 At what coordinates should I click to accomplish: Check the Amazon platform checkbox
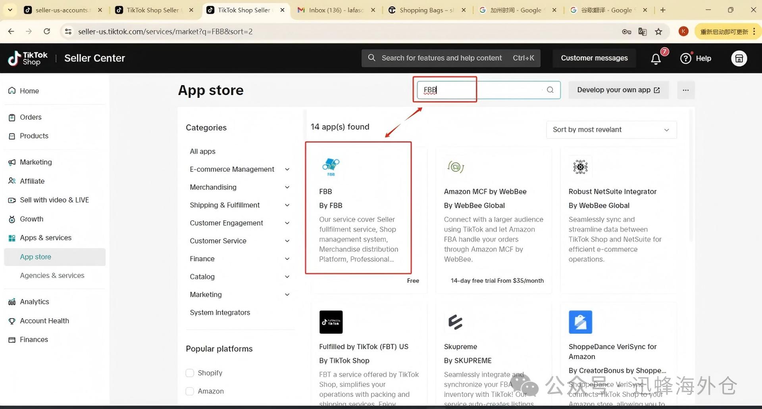click(x=190, y=391)
